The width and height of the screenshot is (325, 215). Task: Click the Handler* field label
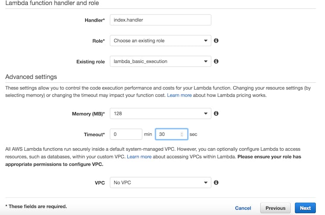(95, 20)
